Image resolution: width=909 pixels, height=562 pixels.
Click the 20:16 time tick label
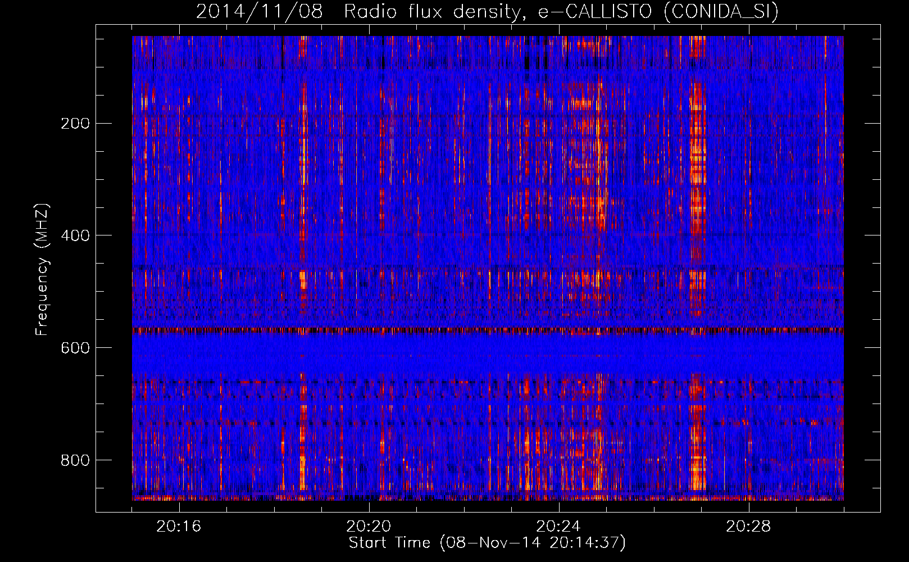click(x=179, y=527)
